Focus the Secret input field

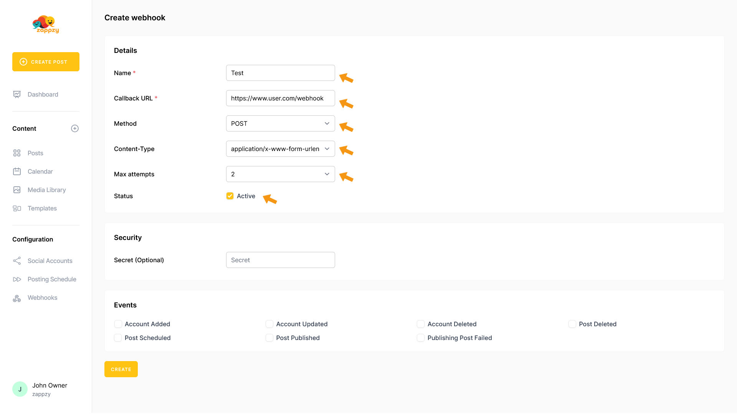[x=280, y=260]
